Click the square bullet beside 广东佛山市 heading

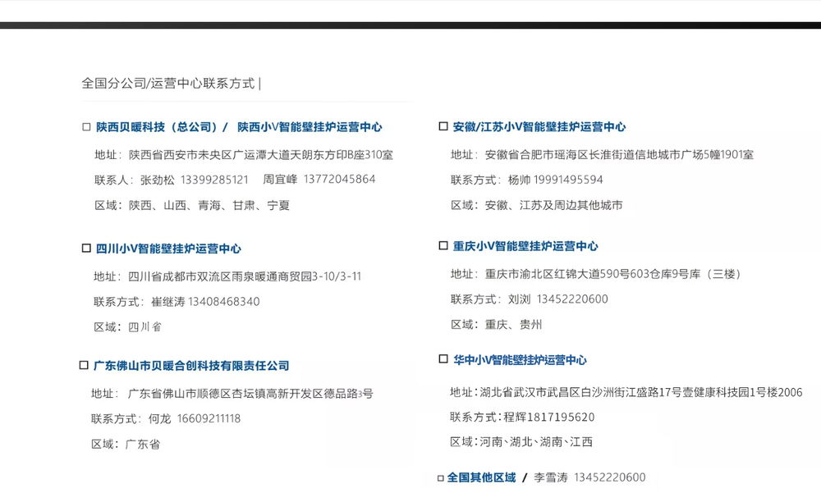click(84, 365)
